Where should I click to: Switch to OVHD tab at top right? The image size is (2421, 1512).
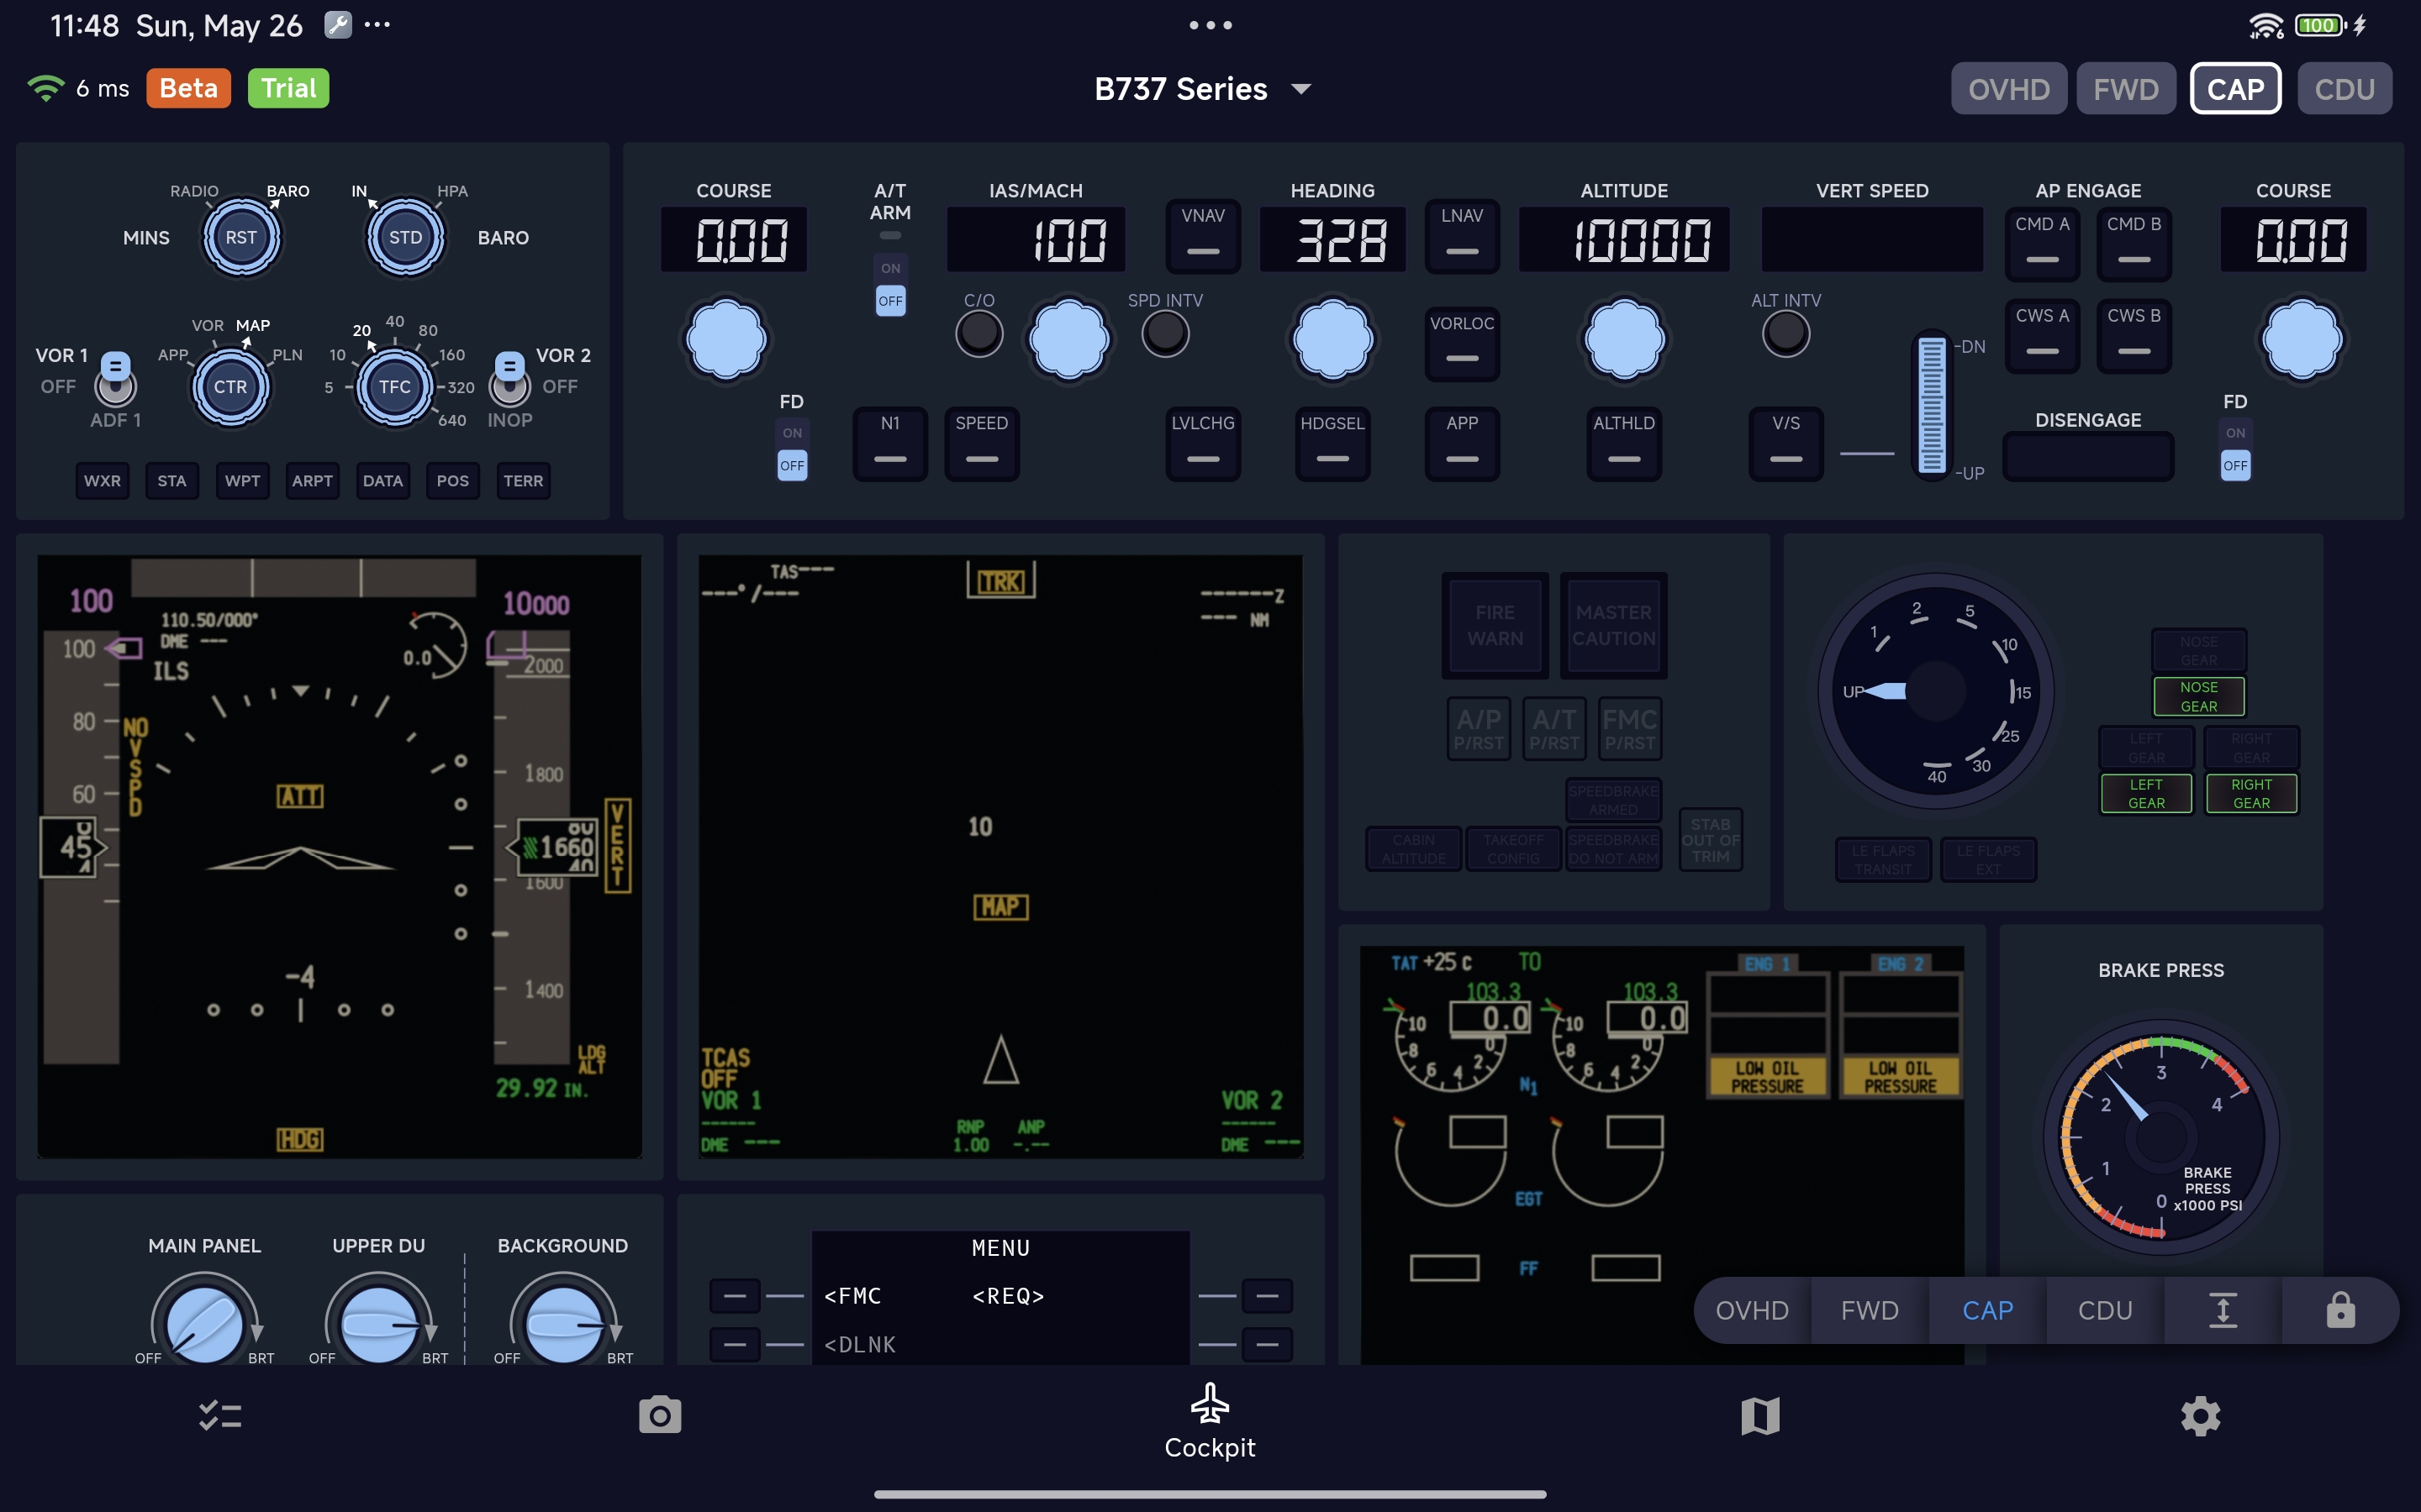click(x=2009, y=89)
